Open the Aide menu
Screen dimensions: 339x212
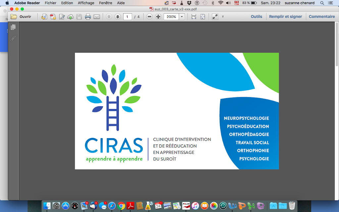121,3
